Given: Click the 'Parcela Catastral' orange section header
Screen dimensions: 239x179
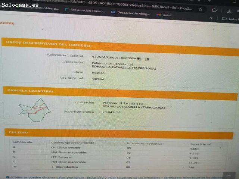Looking at the screenshot, I should click(x=120, y=93).
